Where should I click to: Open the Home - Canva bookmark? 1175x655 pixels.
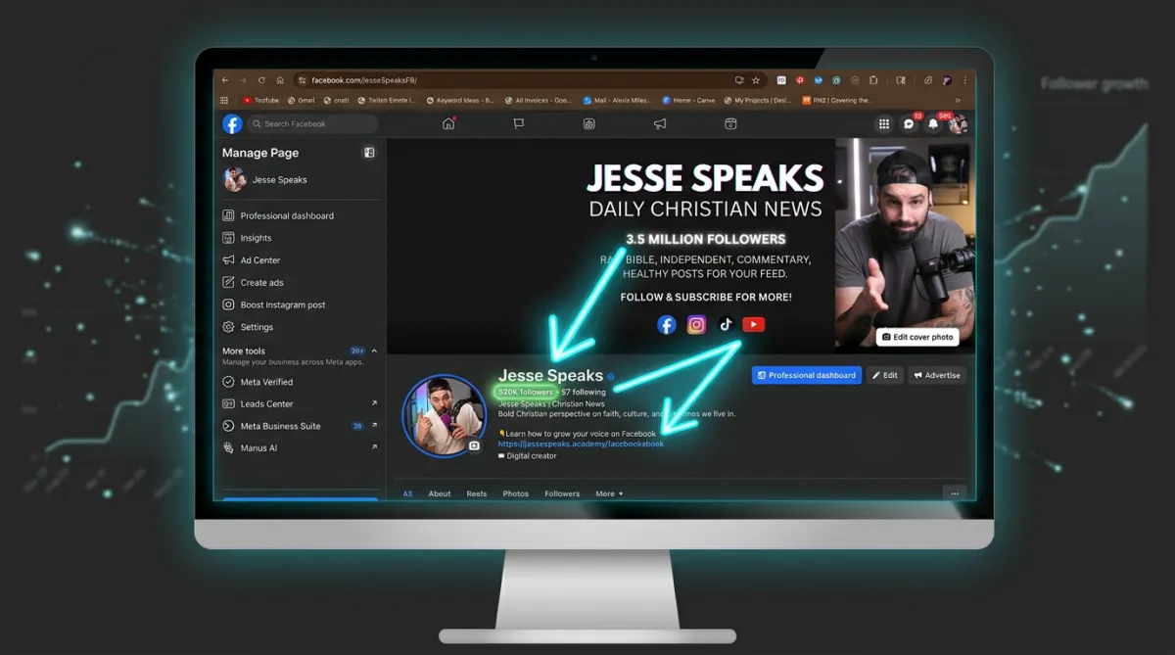(x=688, y=100)
